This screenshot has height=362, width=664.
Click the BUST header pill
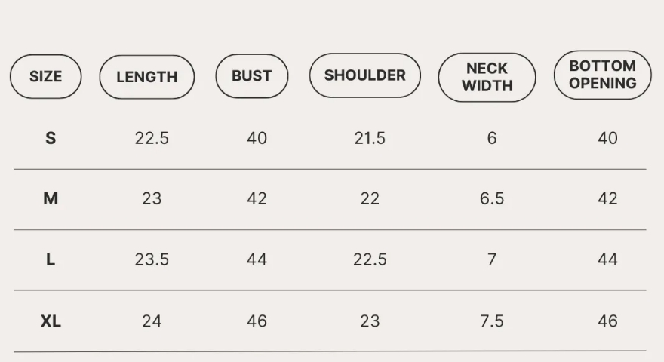[251, 75]
